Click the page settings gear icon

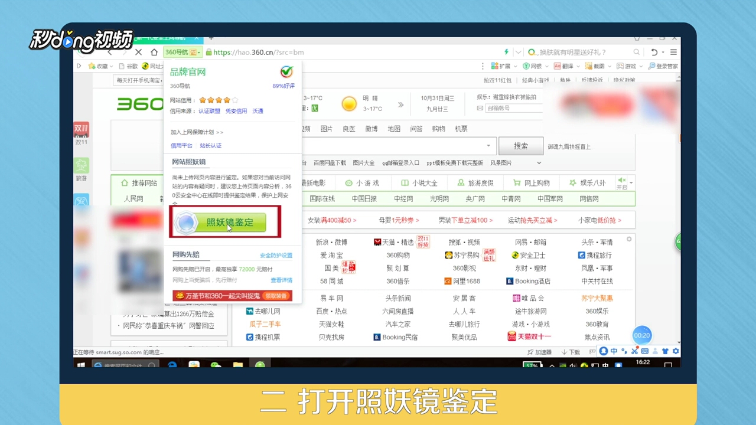click(629, 239)
